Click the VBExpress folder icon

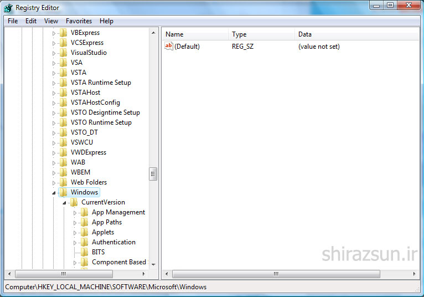[64, 33]
